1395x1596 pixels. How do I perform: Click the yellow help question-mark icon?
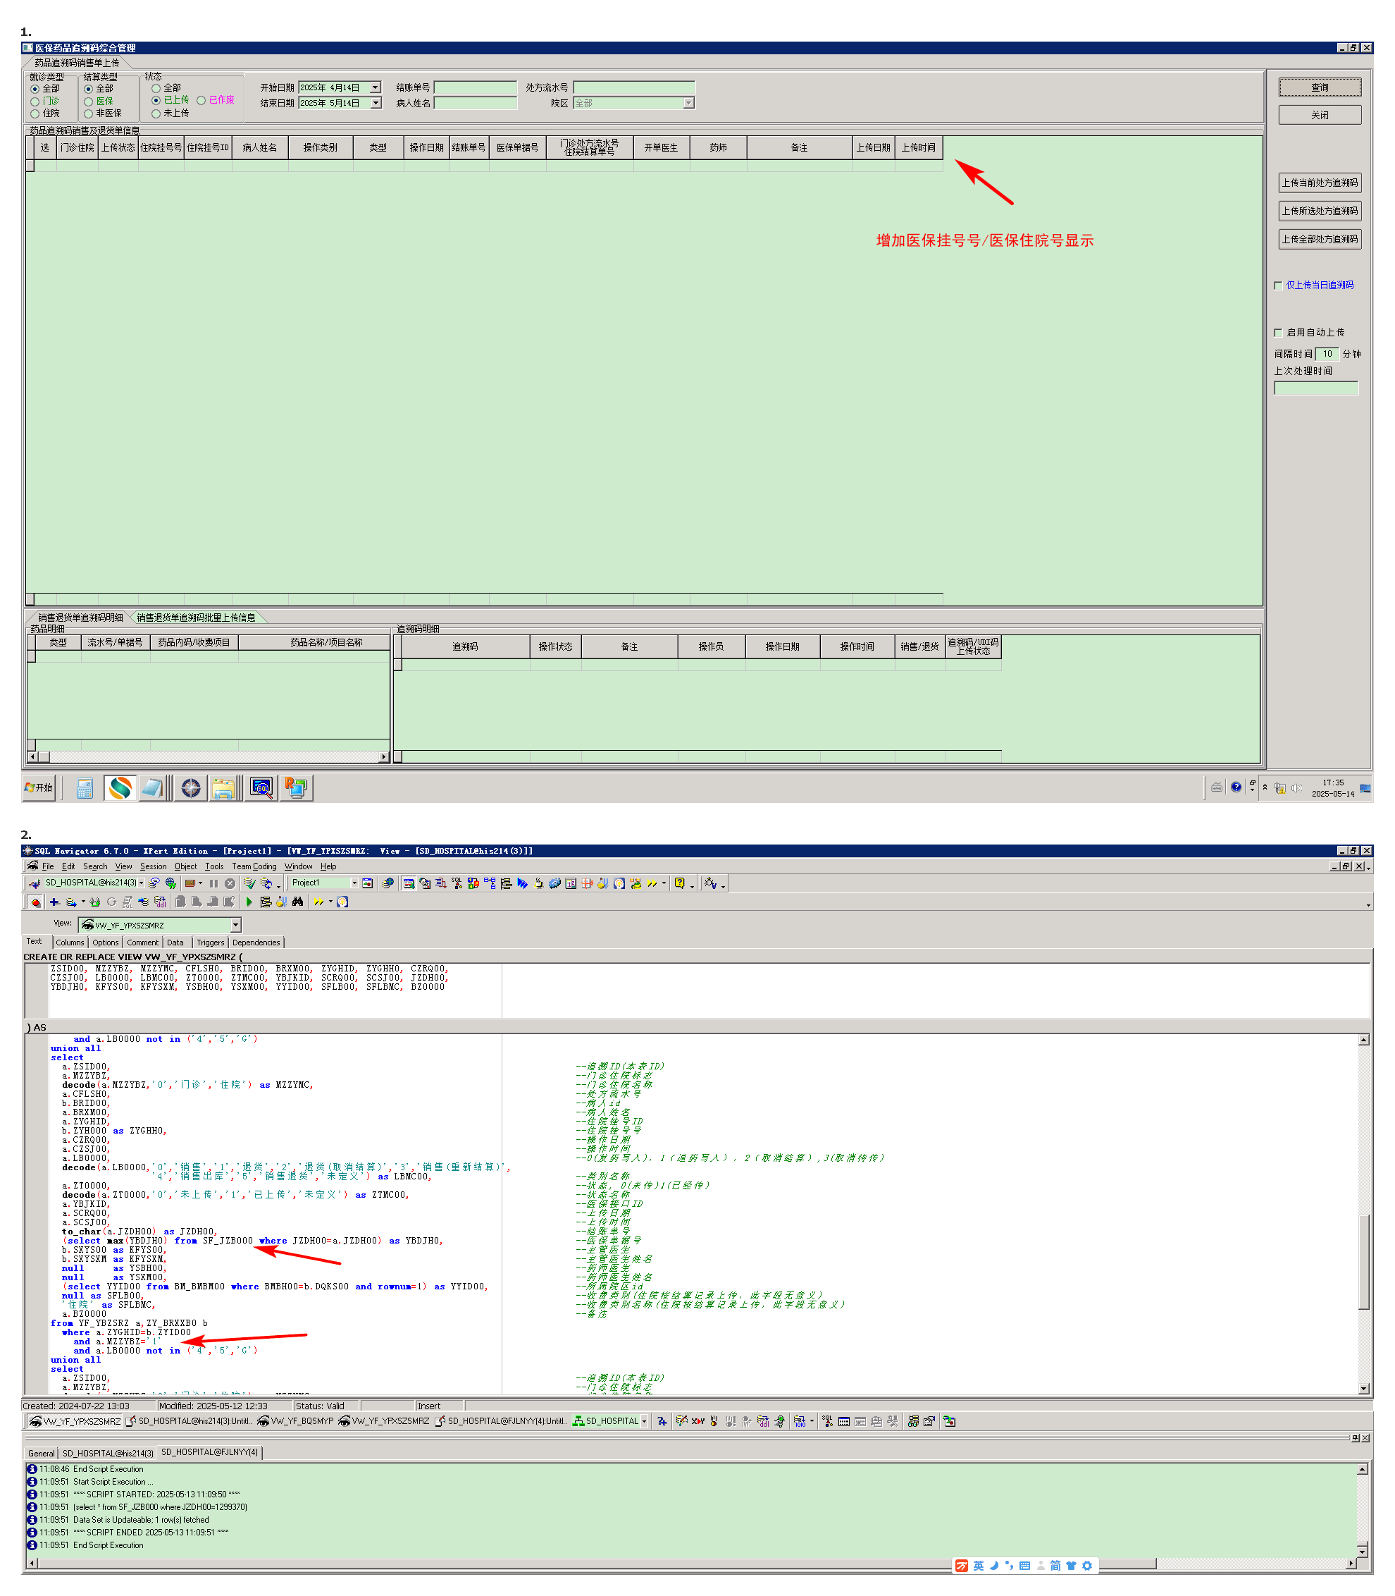pyautogui.click(x=680, y=883)
